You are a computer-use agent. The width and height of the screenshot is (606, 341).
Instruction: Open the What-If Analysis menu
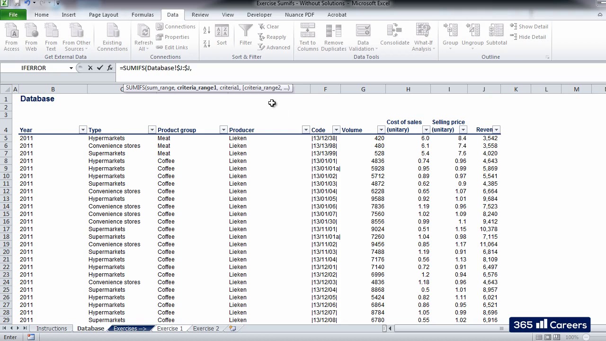point(423,37)
